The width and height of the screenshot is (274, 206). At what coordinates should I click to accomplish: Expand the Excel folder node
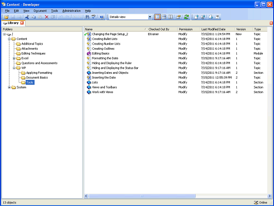14,58
